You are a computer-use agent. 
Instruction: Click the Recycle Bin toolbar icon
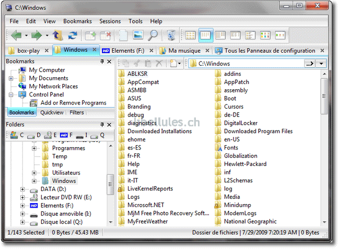click(171, 35)
